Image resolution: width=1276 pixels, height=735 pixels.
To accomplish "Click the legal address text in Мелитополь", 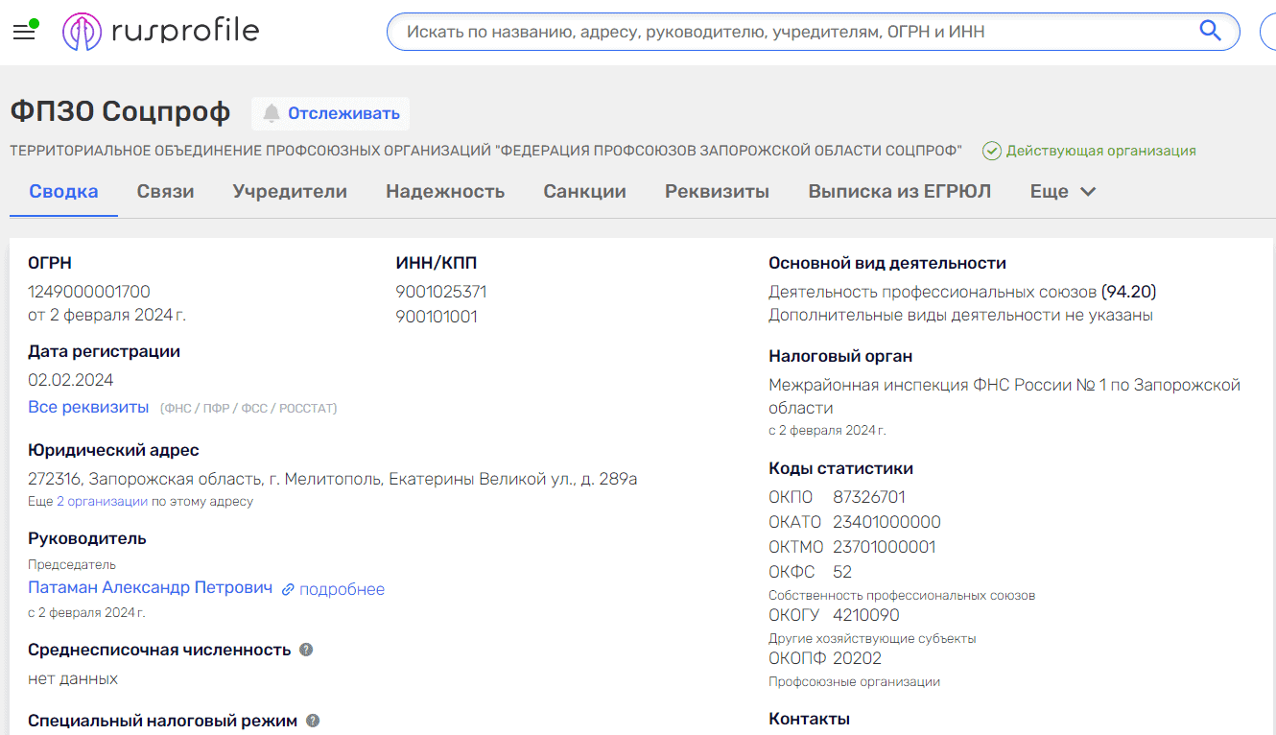I will [x=332, y=479].
